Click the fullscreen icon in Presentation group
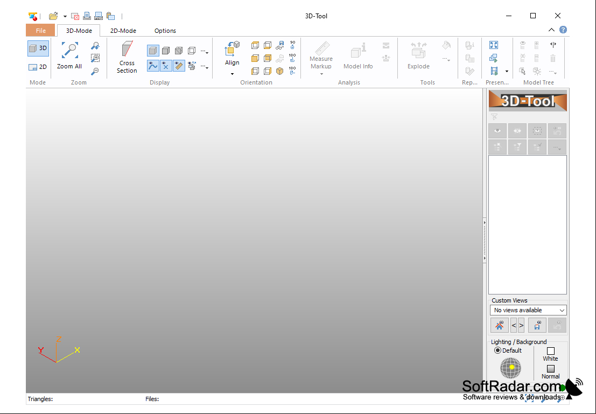 pyautogui.click(x=493, y=45)
